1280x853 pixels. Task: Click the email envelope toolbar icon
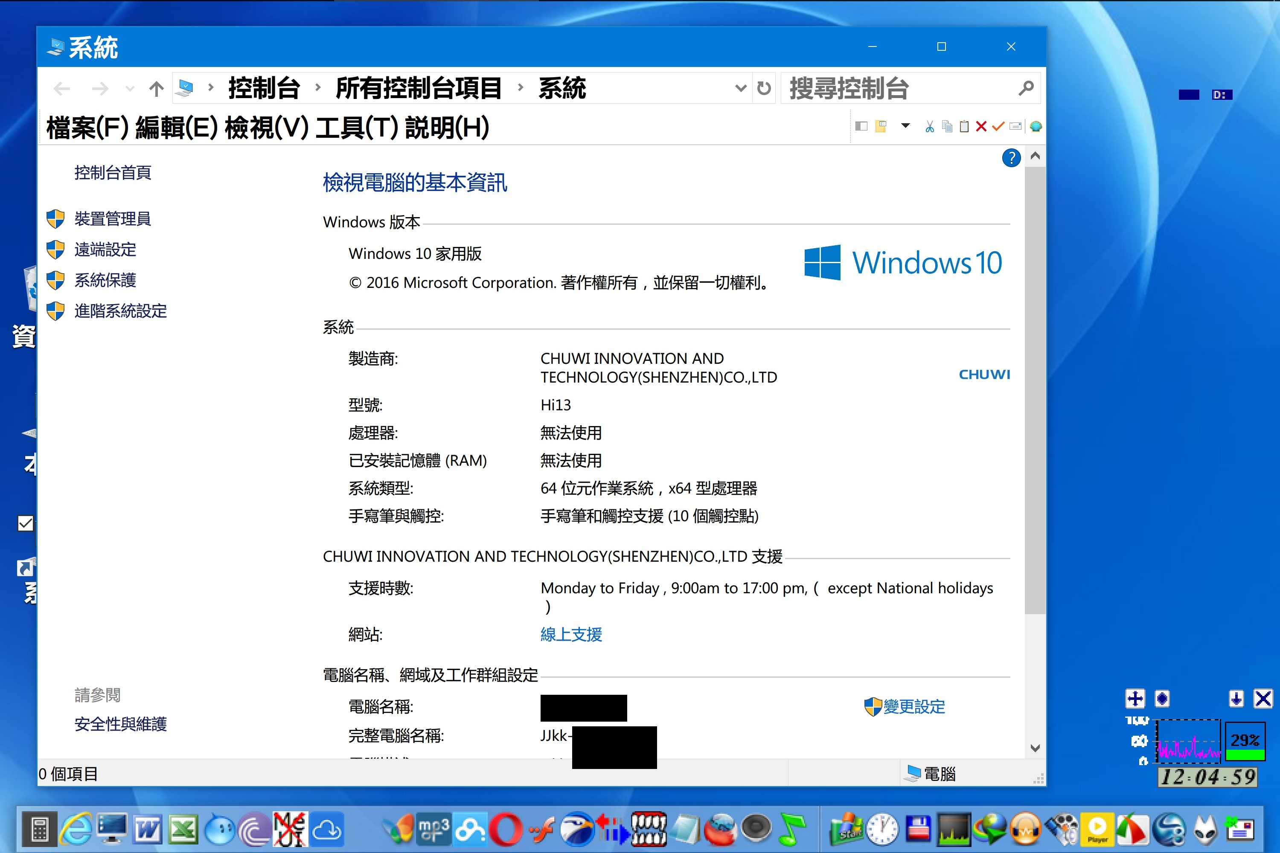(1015, 127)
